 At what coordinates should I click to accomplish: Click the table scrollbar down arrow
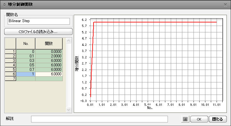[x=69, y=110]
